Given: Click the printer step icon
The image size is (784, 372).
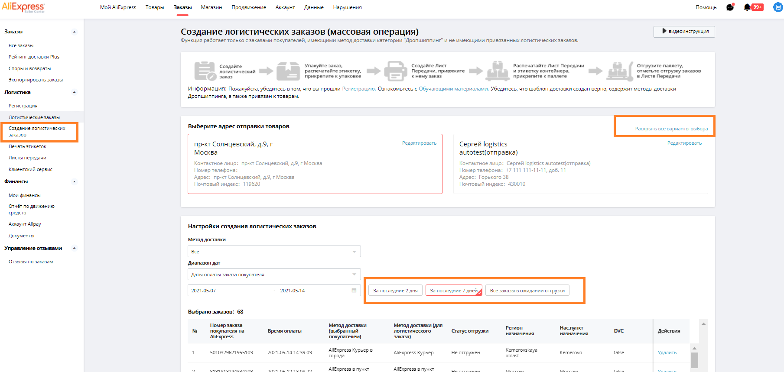Looking at the screenshot, I should click(x=396, y=71).
